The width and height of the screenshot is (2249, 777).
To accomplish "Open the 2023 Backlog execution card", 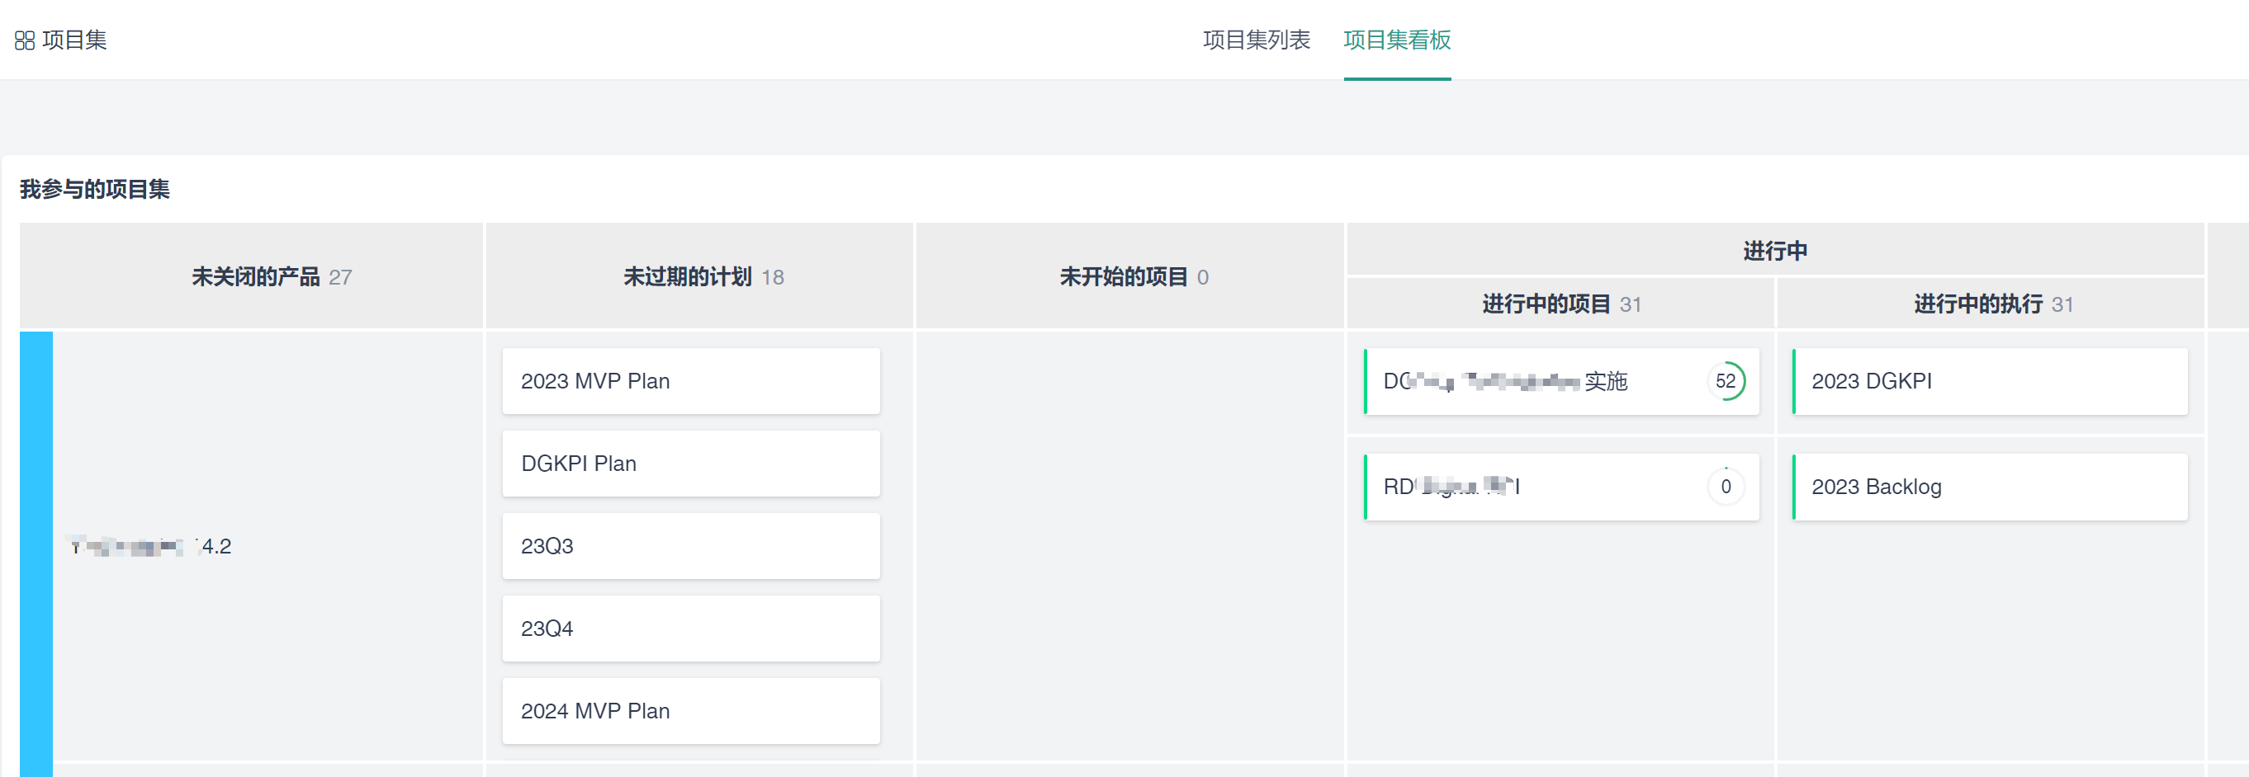I will click(1989, 487).
